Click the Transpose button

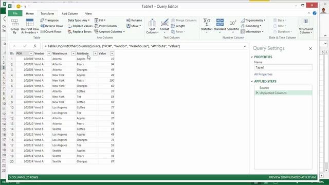pos(49,21)
